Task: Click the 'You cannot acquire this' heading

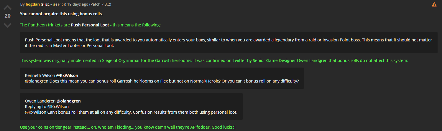Action: (61, 14)
